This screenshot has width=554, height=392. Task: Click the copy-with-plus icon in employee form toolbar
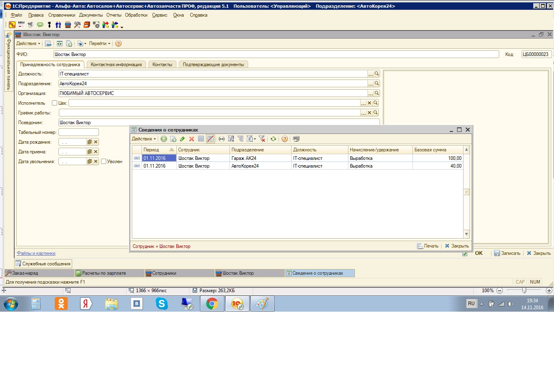[69, 43]
